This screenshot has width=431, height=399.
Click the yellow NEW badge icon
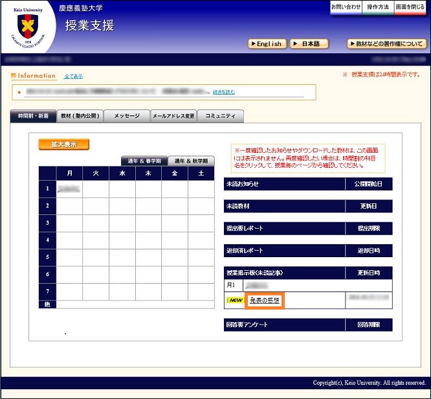[235, 301]
